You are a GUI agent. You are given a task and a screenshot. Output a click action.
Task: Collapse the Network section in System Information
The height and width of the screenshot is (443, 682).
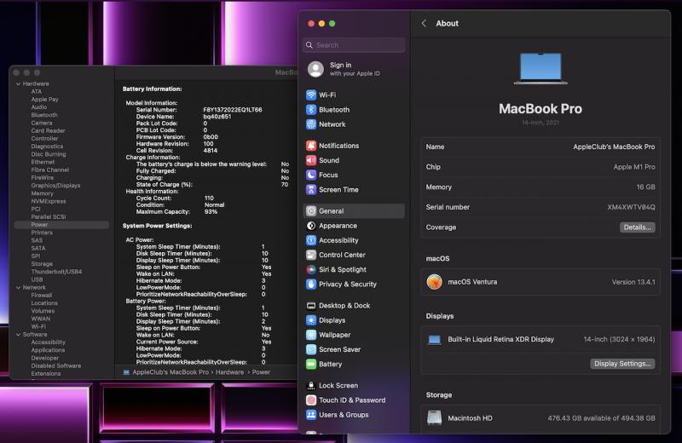pos(18,287)
